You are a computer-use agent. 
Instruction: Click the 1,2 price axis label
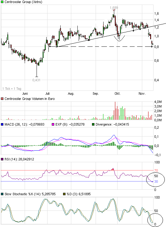click(157, 27)
